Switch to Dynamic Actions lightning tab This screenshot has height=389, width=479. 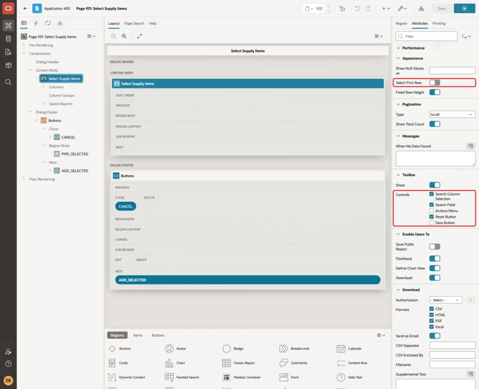coord(36,23)
